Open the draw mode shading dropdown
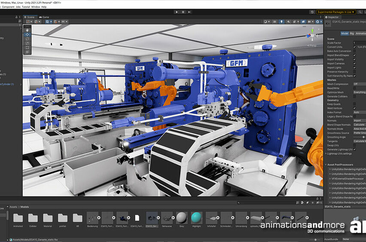Viewport: 366px width, 242px height. (267, 21)
